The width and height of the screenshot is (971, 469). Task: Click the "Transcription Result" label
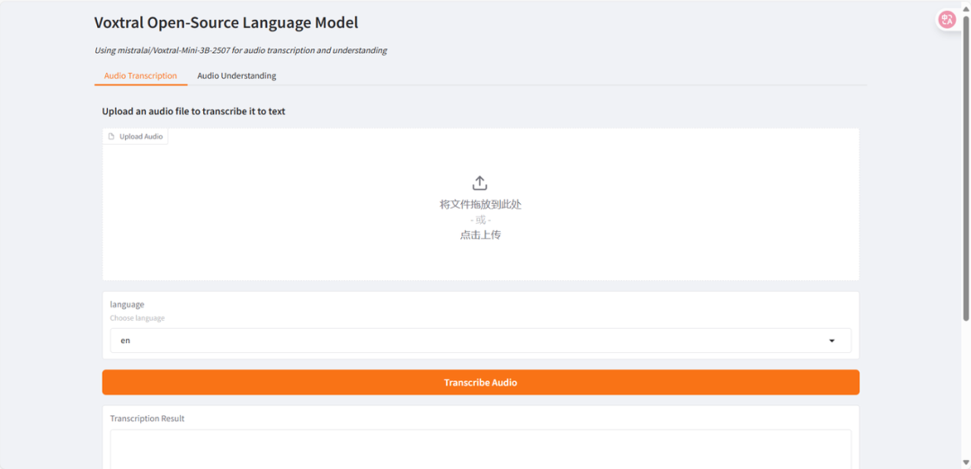point(147,419)
